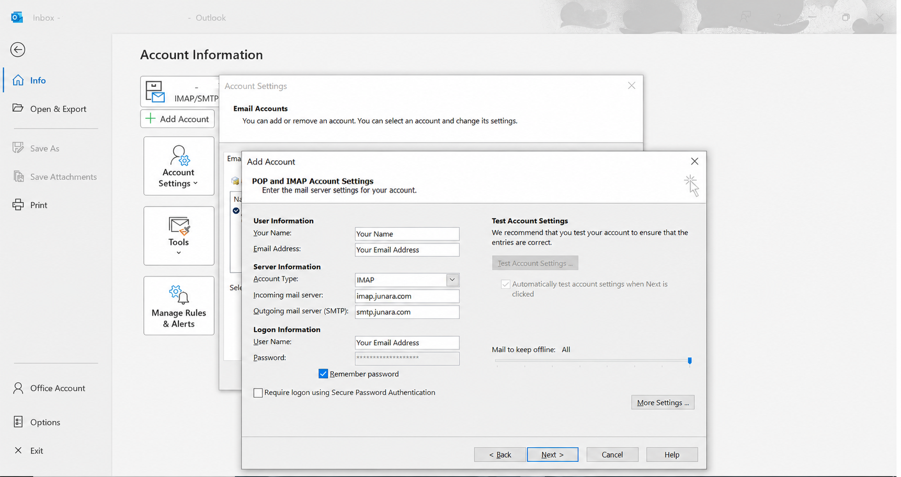901x477 pixels.
Task: Click the IMAP/SMTP account mail icon
Action: click(155, 92)
